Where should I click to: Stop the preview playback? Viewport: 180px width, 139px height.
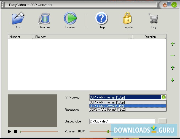pos(16,132)
